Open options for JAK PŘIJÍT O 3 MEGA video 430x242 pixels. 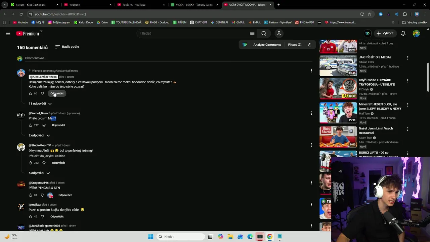[407, 58]
